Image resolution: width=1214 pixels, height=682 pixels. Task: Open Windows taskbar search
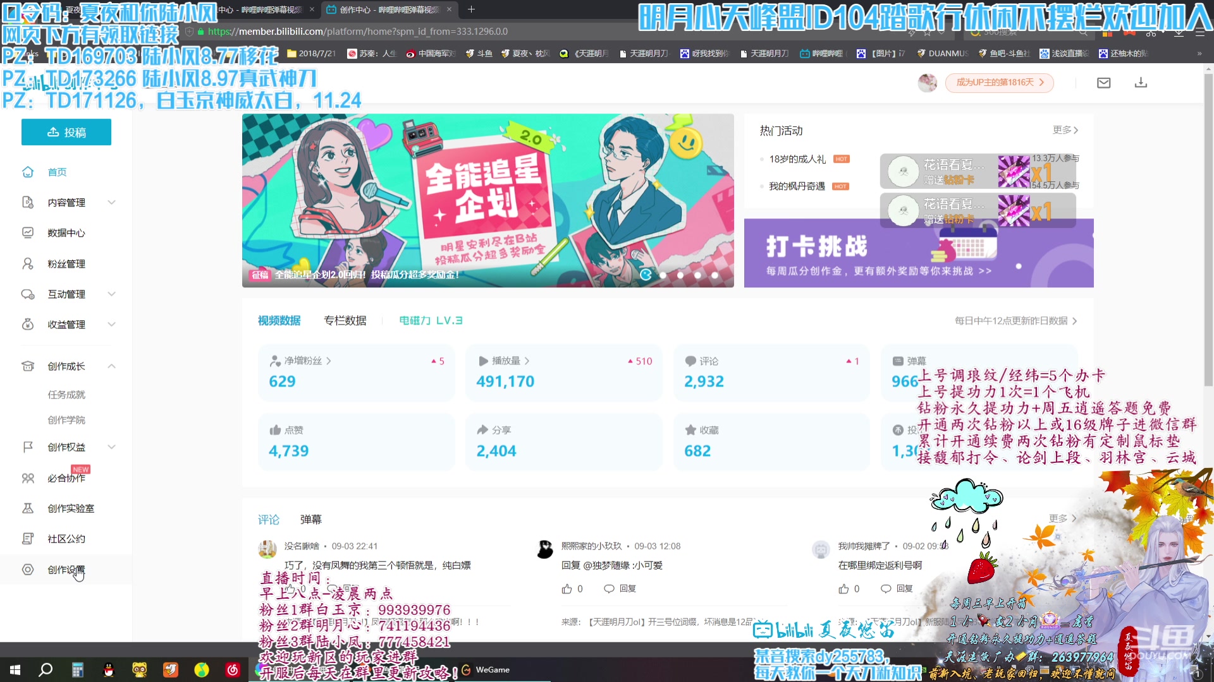46,670
